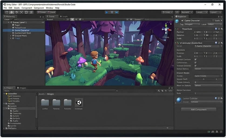Screen dimensions: 226x138
Task: Click the Step forward button
Action: point(117,12)
